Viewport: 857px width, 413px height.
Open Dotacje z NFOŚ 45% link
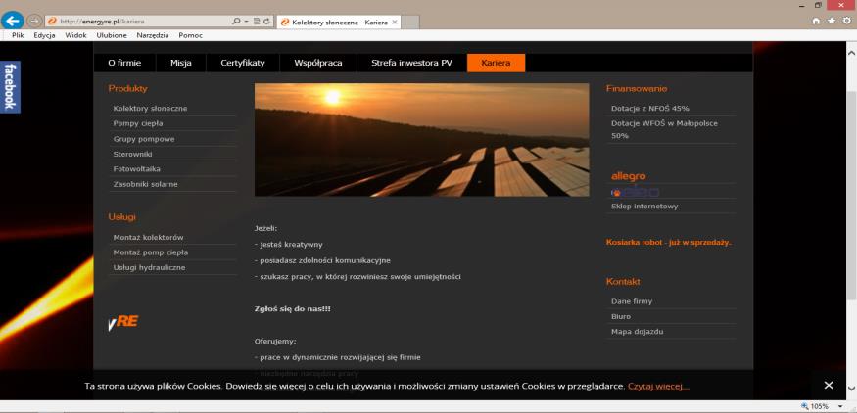point(650,109)
